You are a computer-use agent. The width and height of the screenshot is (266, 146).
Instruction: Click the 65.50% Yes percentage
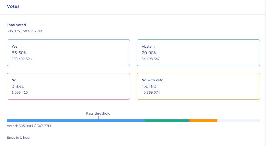tap(19, 53)
